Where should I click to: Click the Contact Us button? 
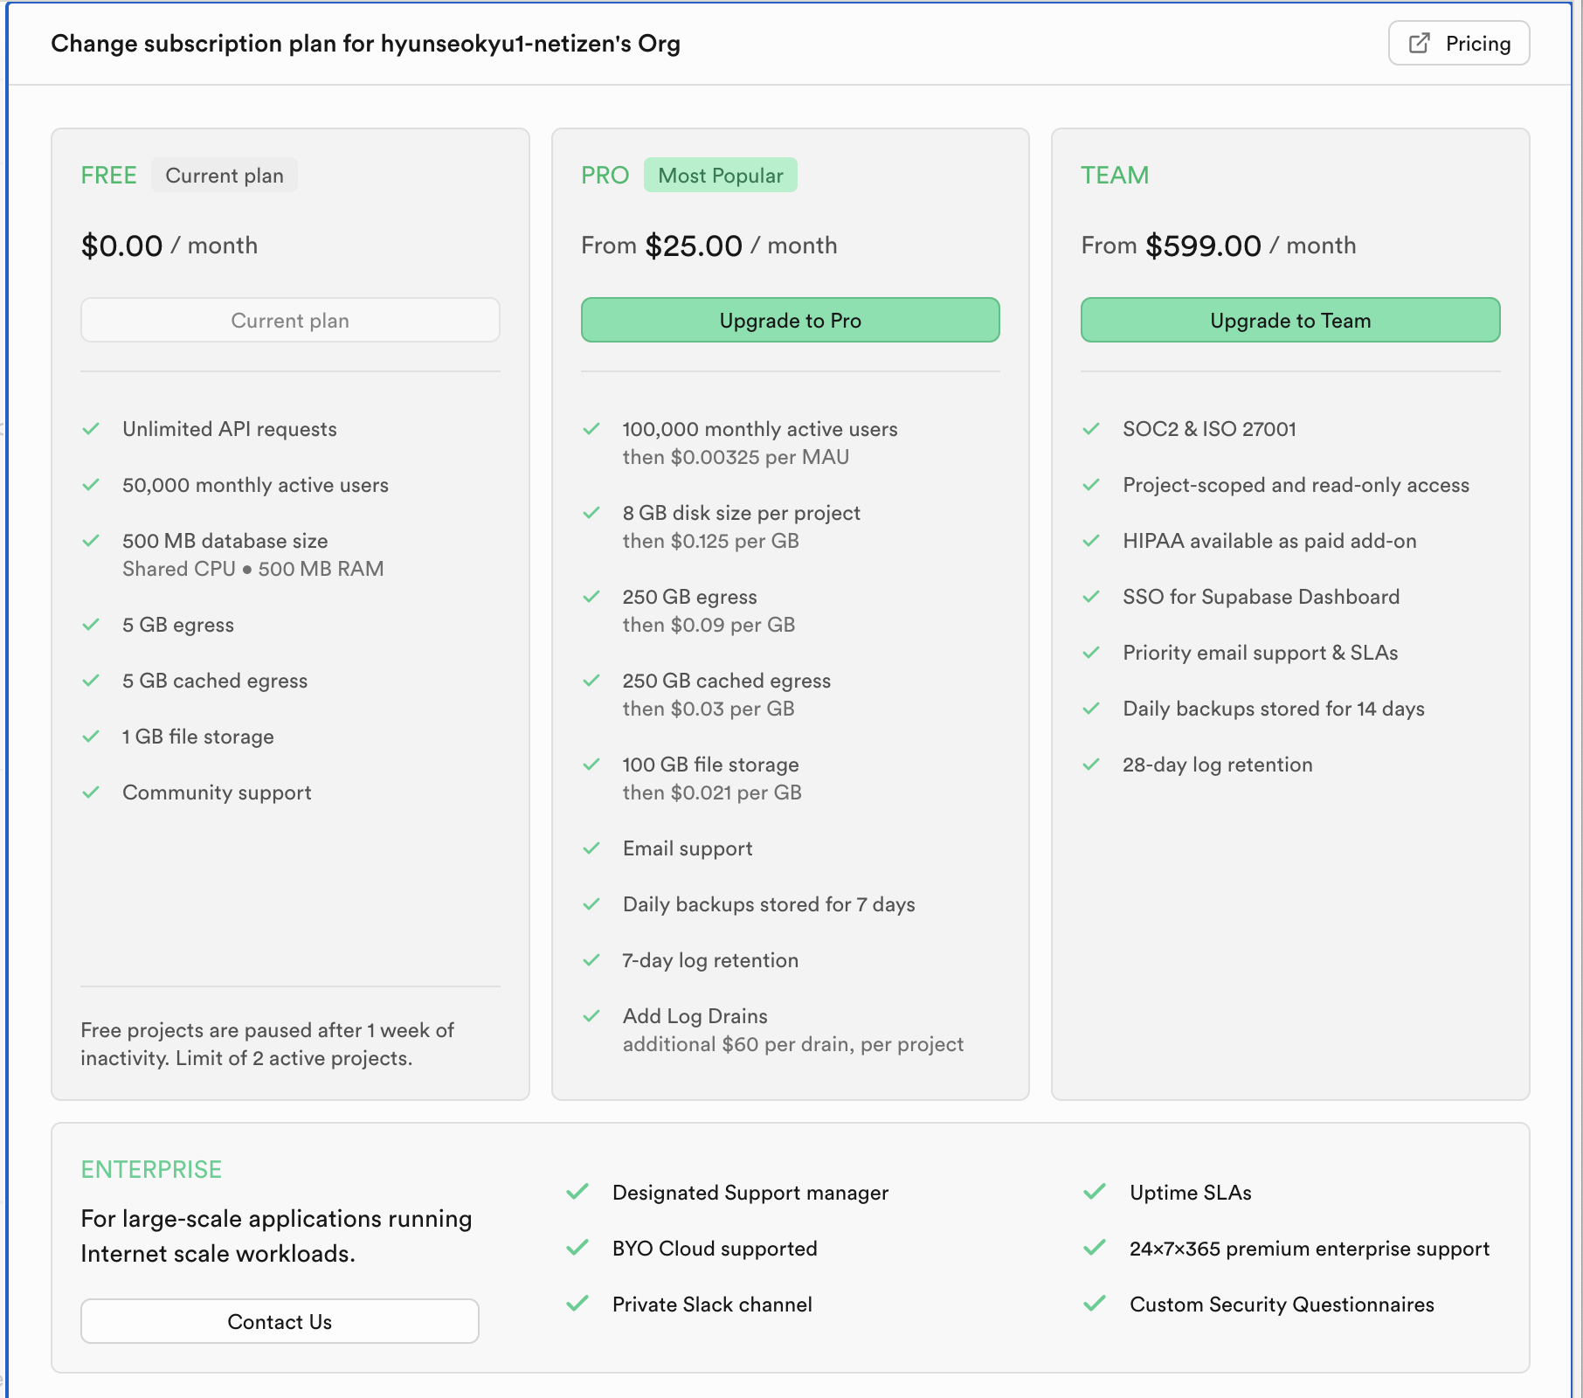pyautogui.click(x=280, y=1321)
